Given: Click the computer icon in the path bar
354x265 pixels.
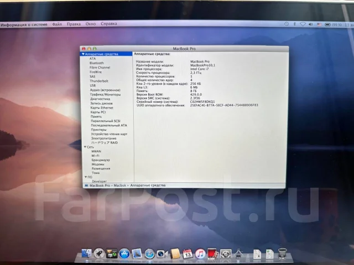Looking at the screenshot, I should pos(86,185).
